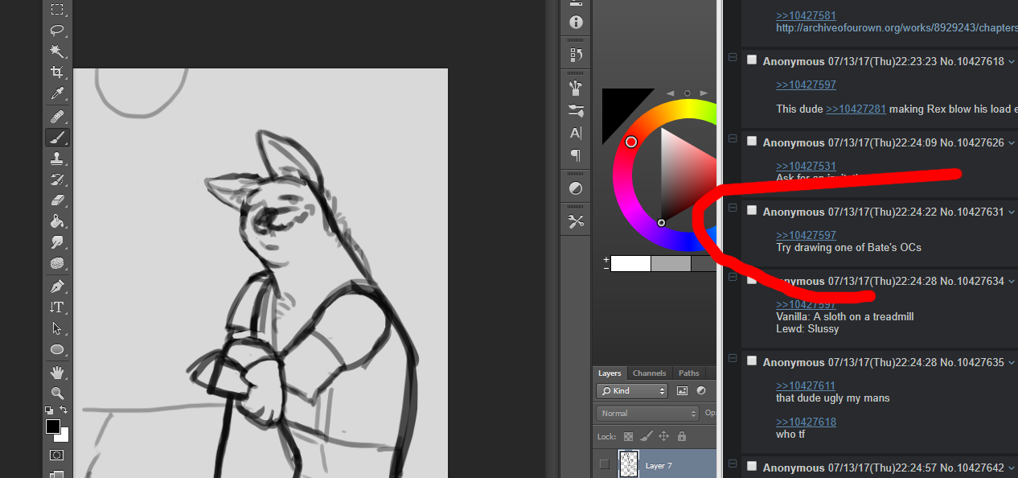Toggle Layer 7 visibility box
The image size is (1018, 478).
coord(605,464)
